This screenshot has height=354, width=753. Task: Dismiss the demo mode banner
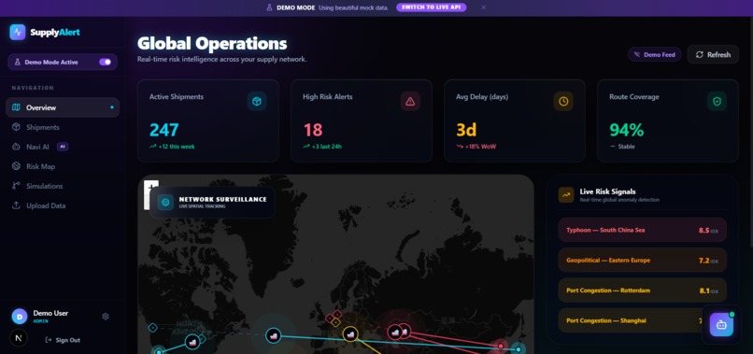484,7
